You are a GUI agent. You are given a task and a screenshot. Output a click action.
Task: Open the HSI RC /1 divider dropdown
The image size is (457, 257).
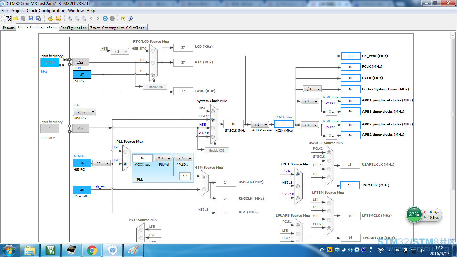[x=101, y=163]
